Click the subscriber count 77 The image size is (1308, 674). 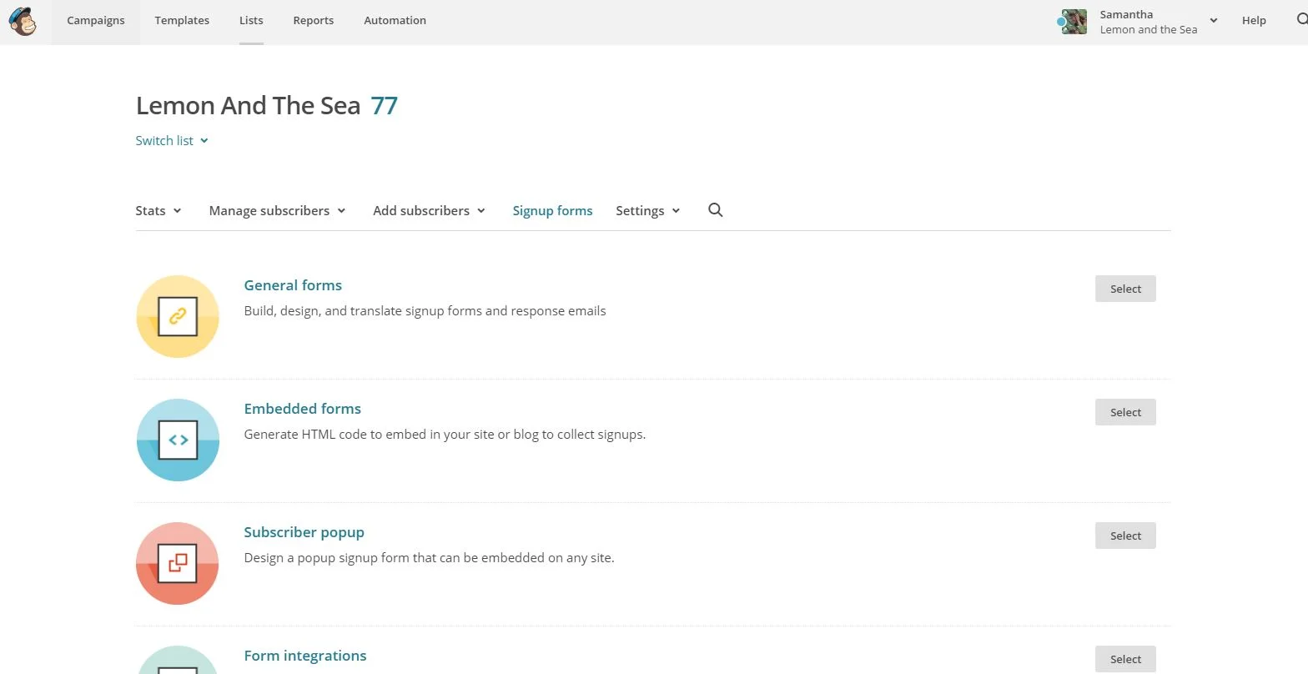384,106
